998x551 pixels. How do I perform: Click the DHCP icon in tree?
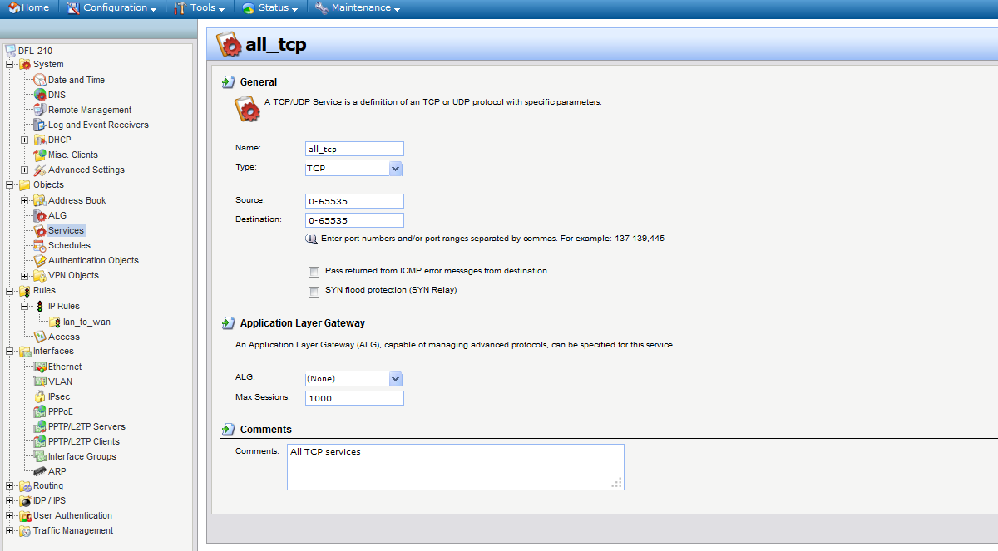(x=40, y=140)
